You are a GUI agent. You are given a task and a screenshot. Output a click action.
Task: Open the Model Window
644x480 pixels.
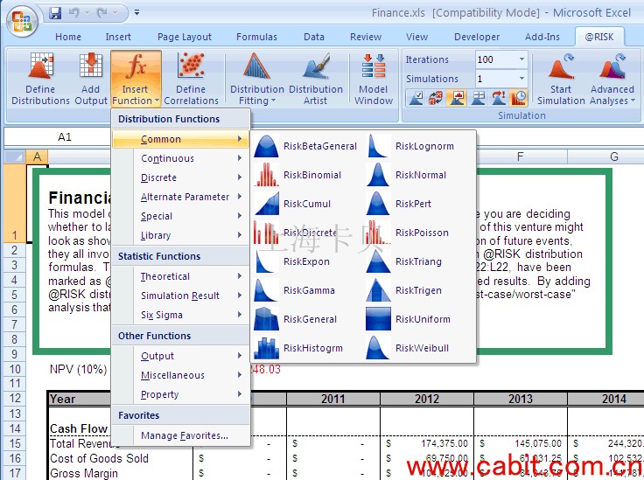(374, 79)
